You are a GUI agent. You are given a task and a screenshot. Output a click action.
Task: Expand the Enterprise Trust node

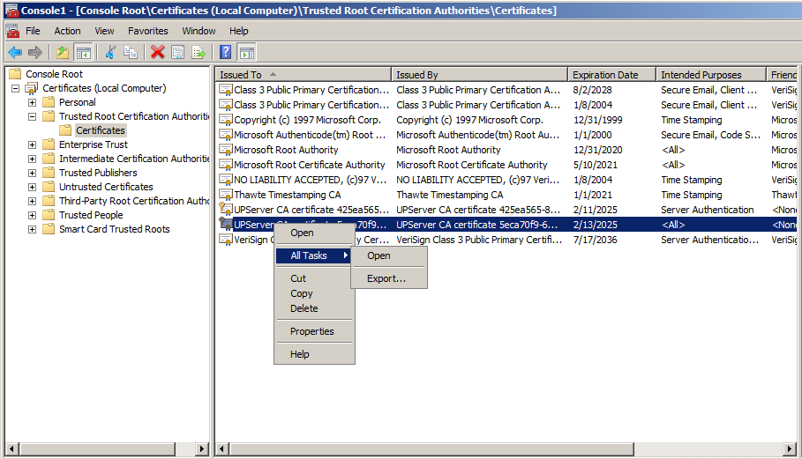pyautogui.click(x=33, y=144)
